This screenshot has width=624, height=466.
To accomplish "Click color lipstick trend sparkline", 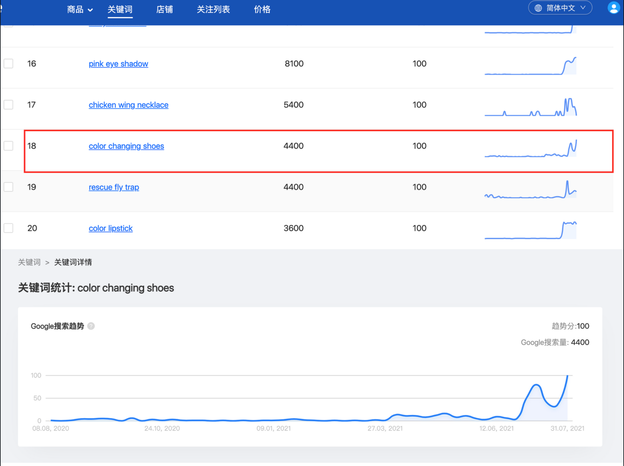I will tap(530, 231).
